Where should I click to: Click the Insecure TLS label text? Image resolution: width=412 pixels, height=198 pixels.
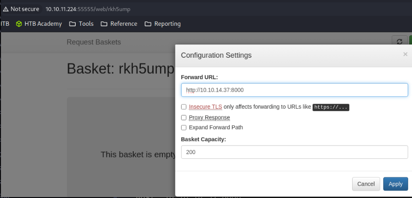(206, 107)
